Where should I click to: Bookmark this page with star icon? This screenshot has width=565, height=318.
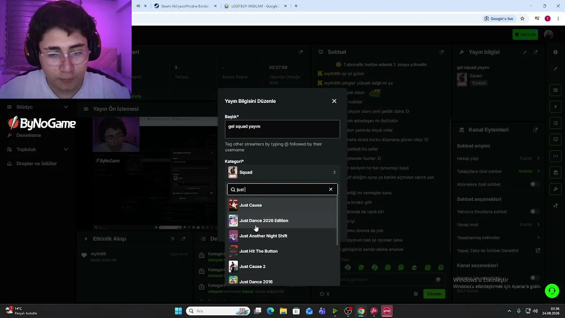[x=522, y=19]
